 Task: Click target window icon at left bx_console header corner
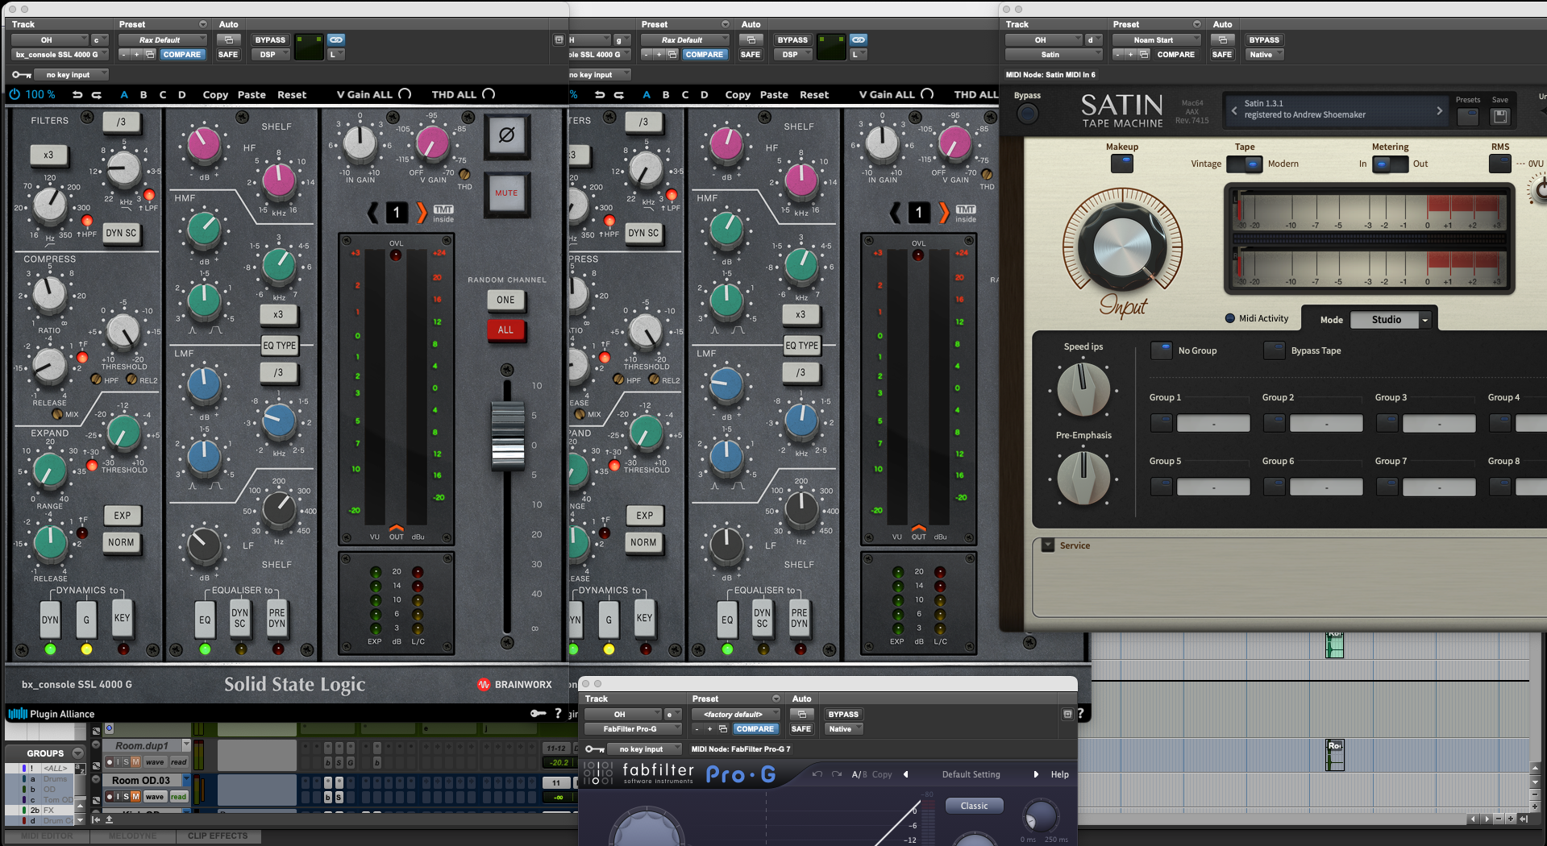(x=559, y=39)
